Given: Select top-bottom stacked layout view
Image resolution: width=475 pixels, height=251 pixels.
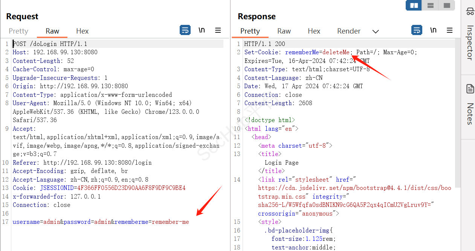Looking at the screenshot, I should [430, 5].
